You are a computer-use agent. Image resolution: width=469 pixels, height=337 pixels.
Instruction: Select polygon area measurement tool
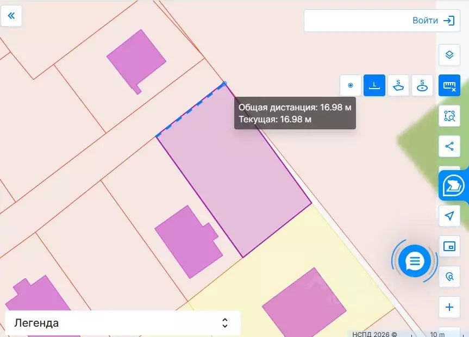click(x=398, y=85)
